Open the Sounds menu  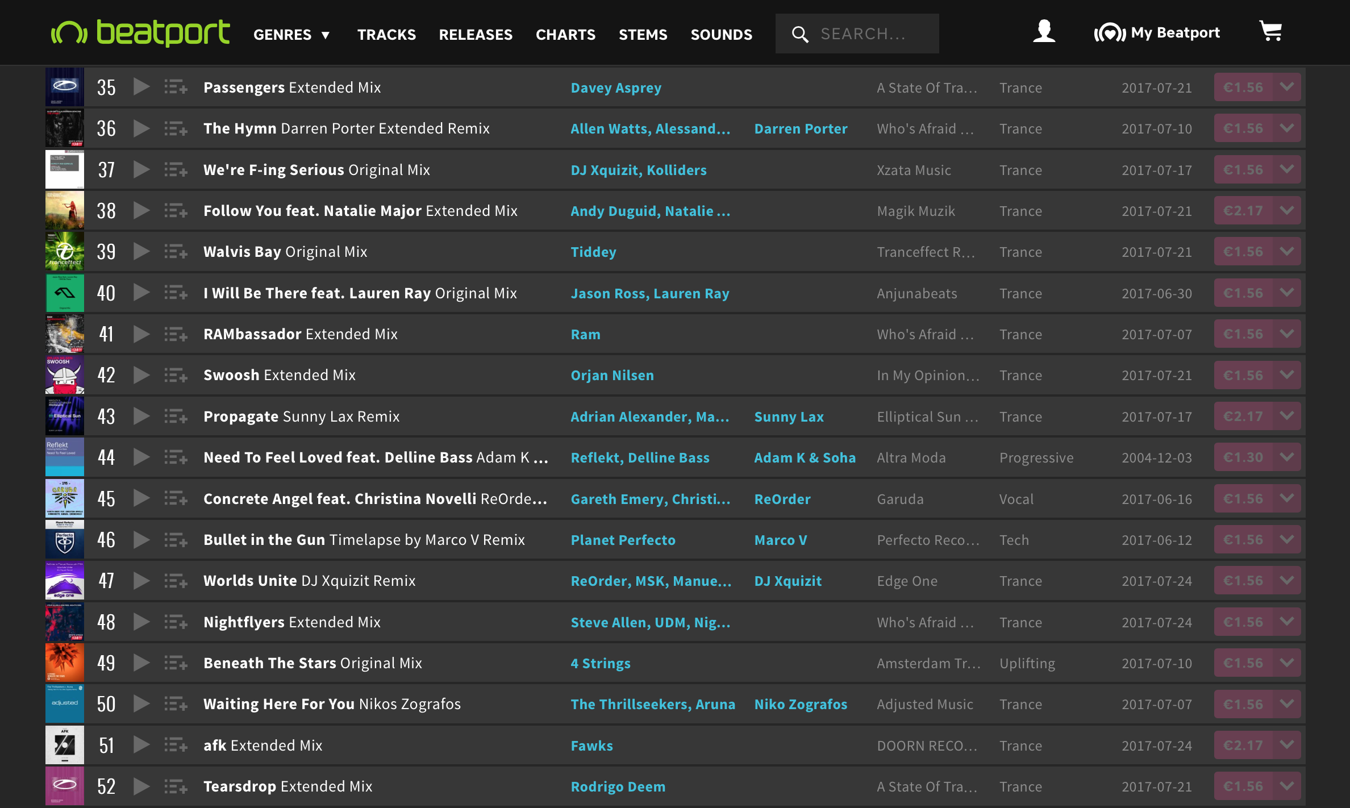coord(721,35)
